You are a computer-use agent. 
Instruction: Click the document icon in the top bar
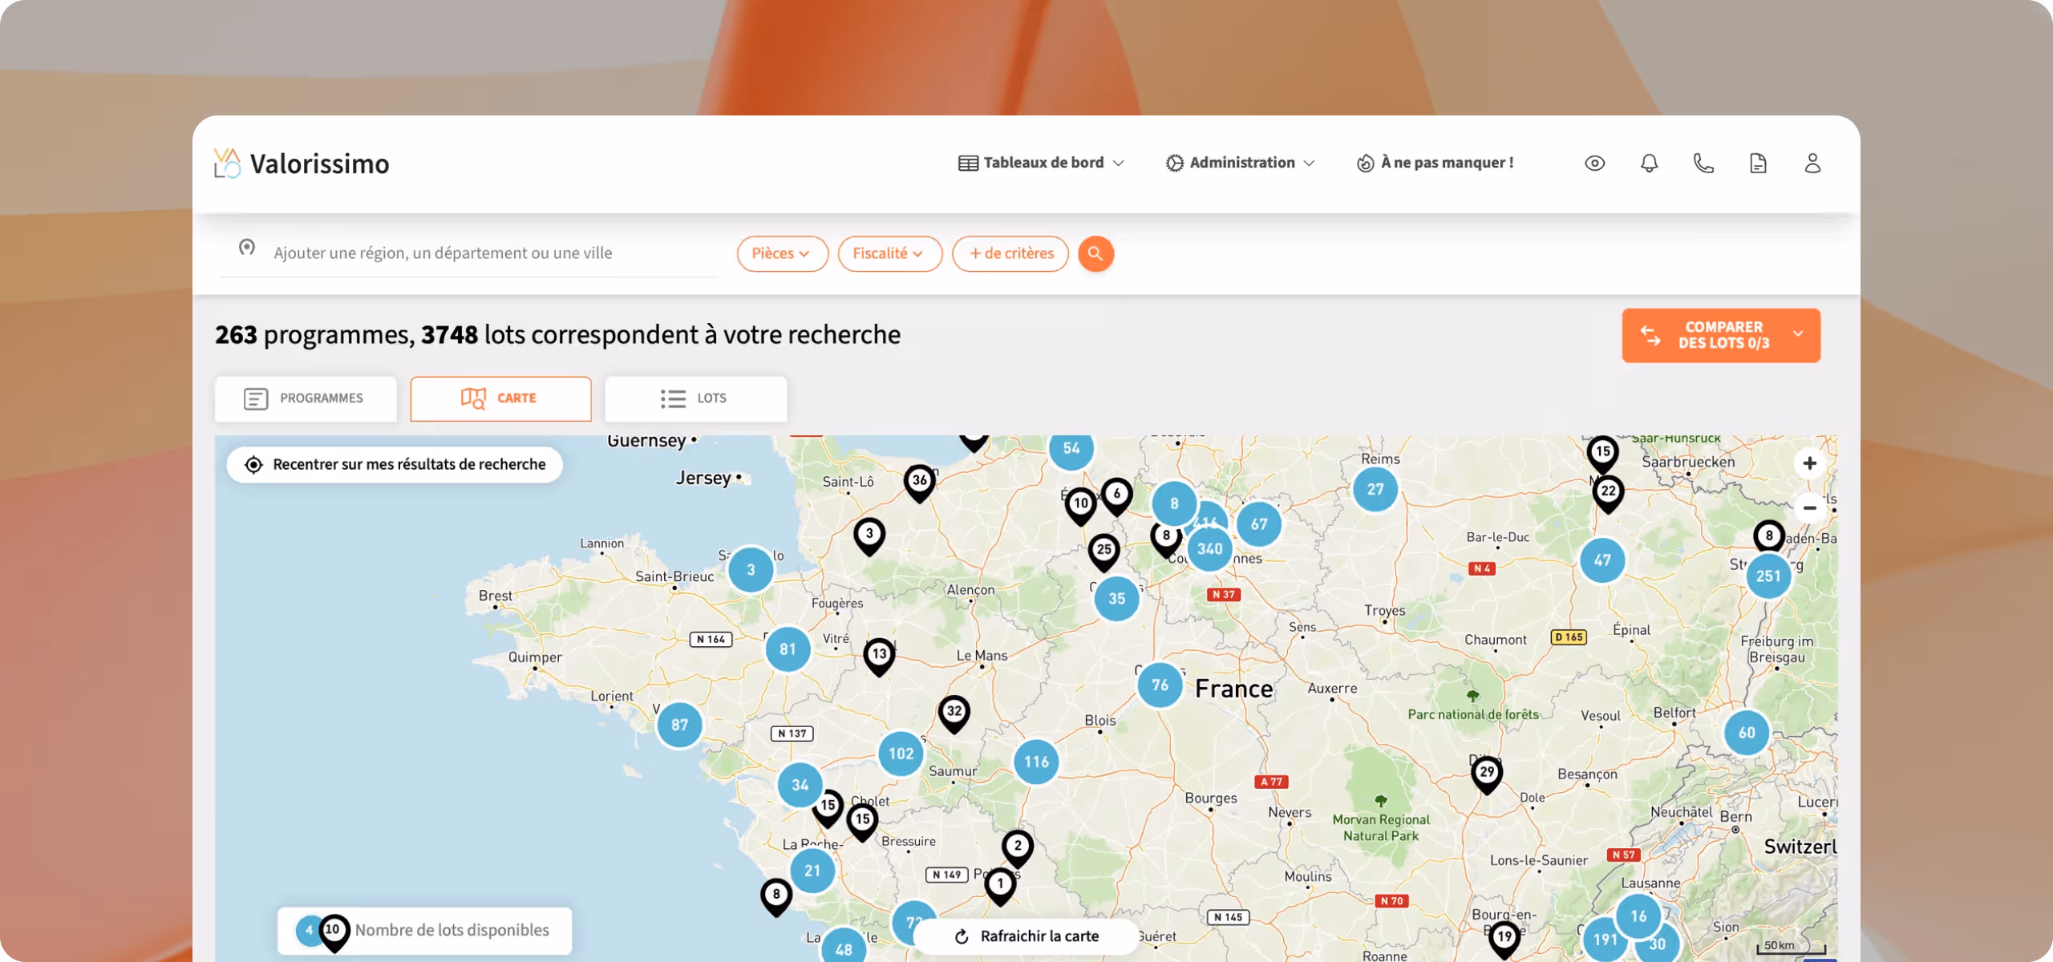click(1758, 163)
